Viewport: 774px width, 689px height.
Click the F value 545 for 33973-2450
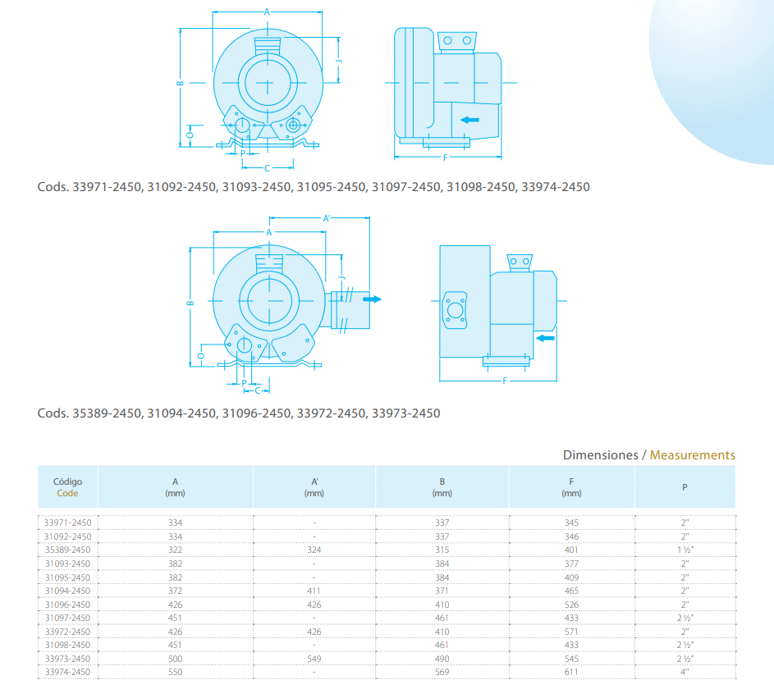[571, 659]
